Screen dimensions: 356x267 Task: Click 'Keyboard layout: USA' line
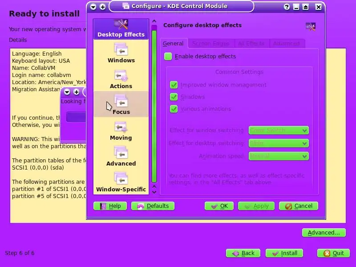[x=41, y=61]
